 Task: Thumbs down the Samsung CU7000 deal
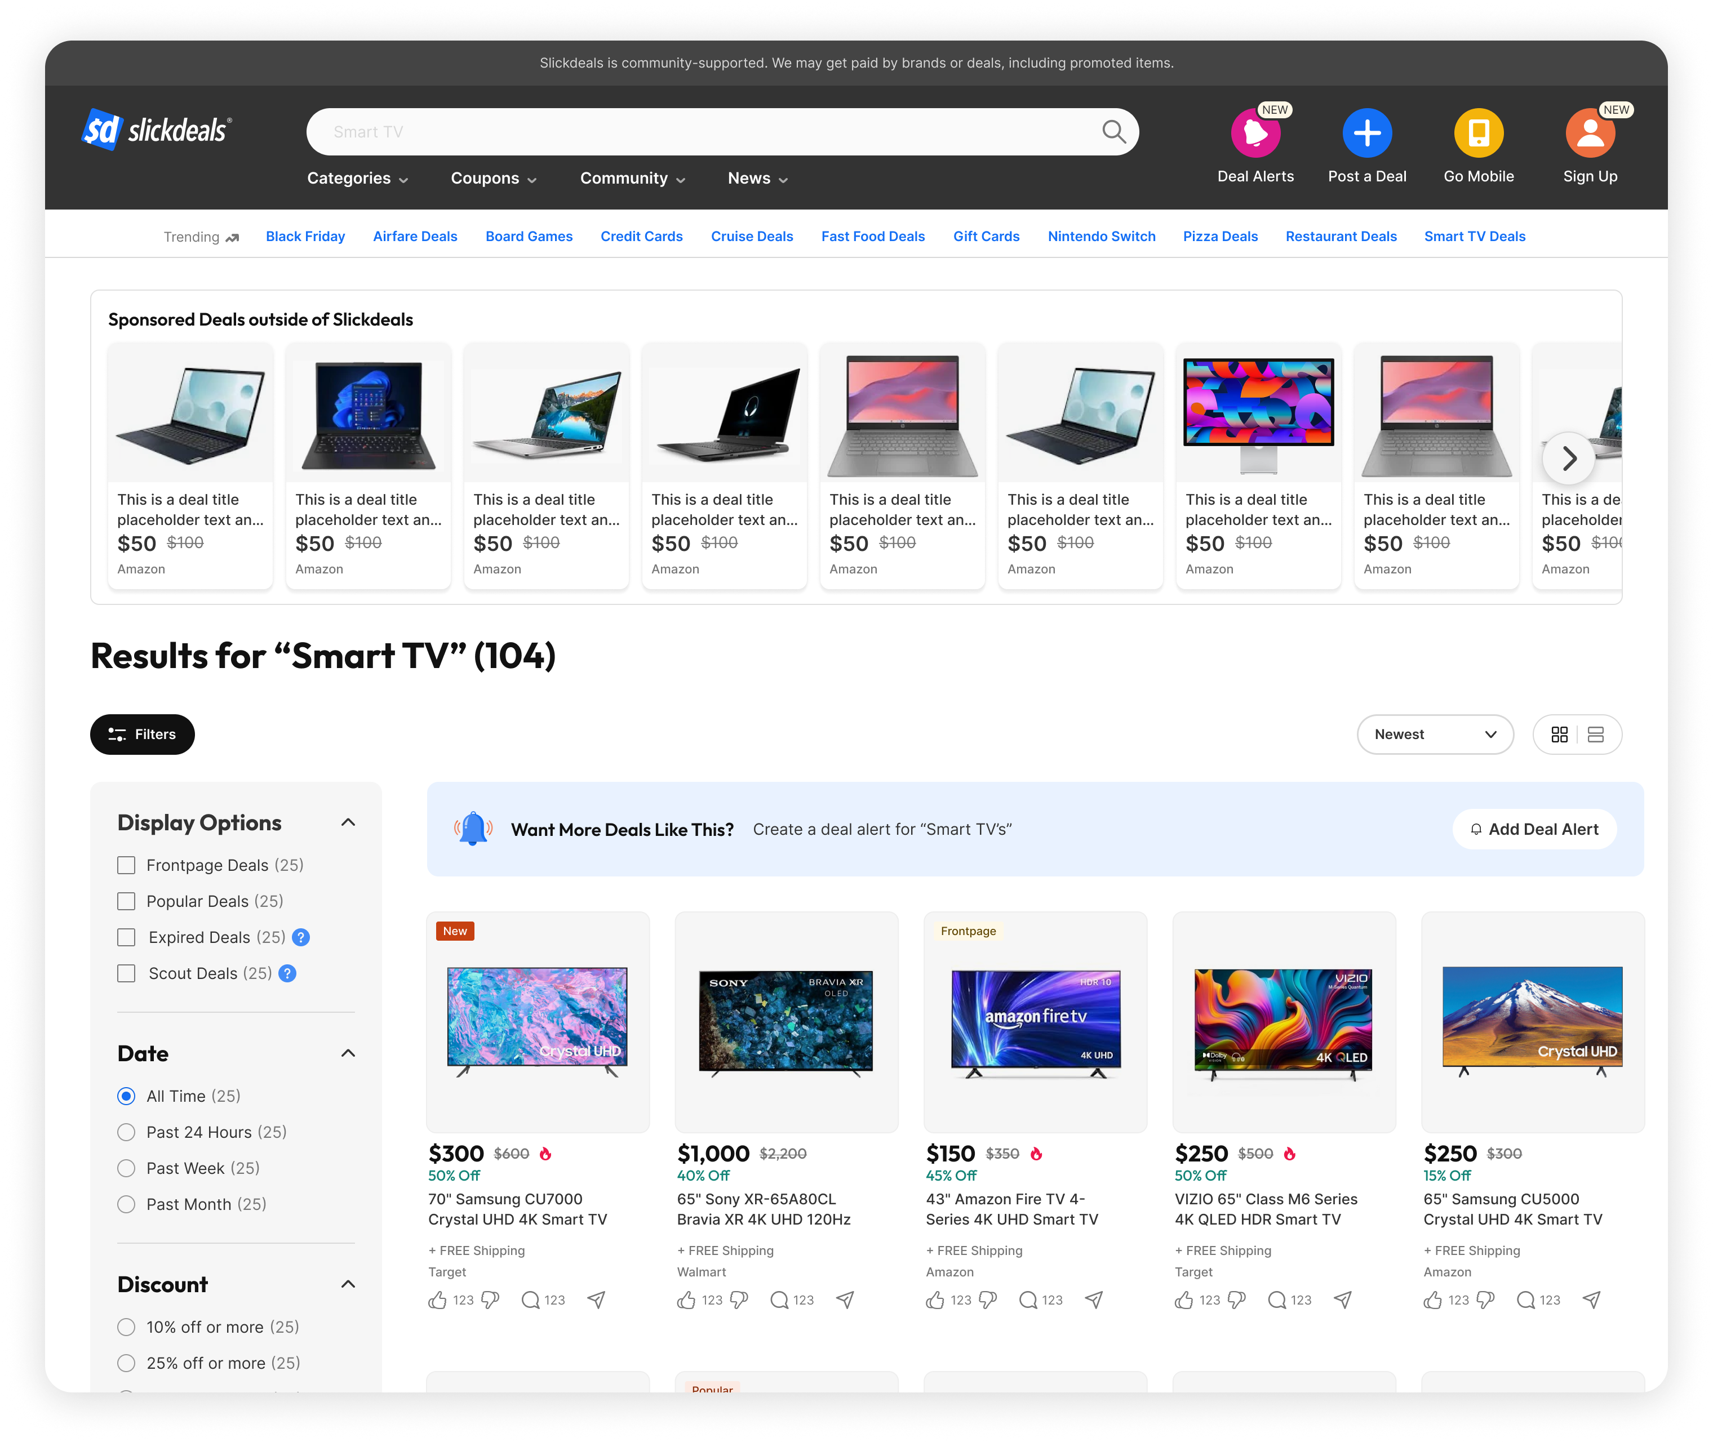pos(491,1299)
